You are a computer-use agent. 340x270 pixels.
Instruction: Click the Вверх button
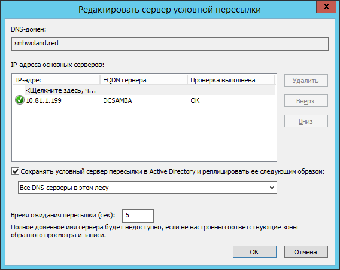coord(306,100)
